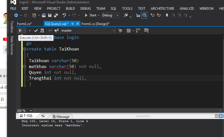224x137 pixels.
Task: Swap panes with the up-down arrows button
Action: click(43, 116)
